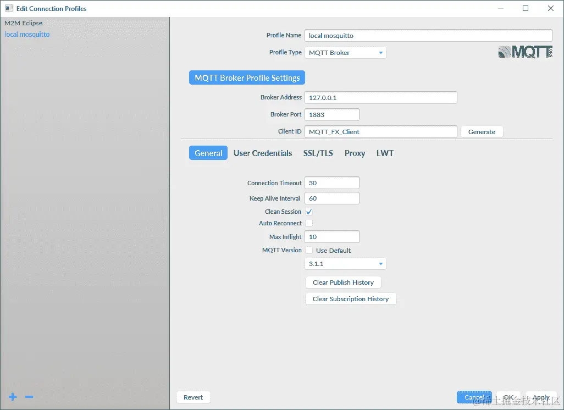Click the Generate client ID button
Screen dimensions: 564x410
click(x=482, y=132)
